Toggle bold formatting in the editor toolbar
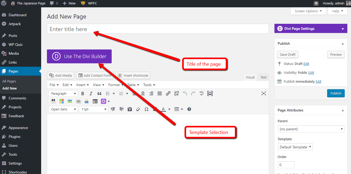Image resolution: width=351 pixels, height=174 pixels. tap(83, 93)
